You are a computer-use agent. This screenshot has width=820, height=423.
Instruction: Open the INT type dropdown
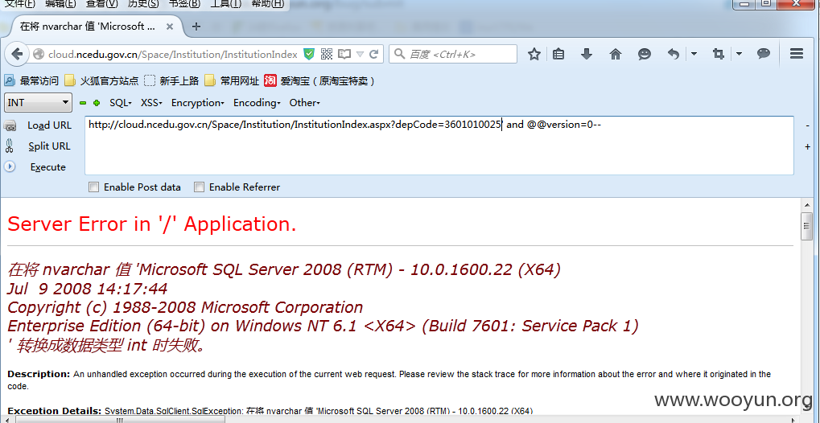[38, 102]
